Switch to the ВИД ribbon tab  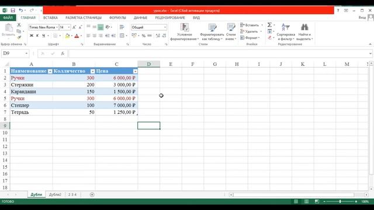(x=196, y=17)
